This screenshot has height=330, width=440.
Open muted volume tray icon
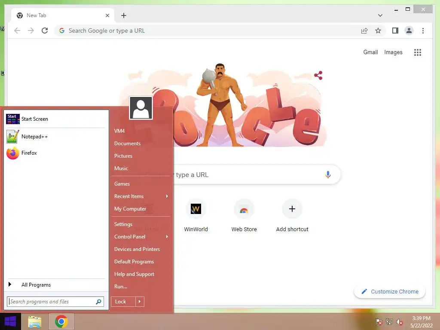pyautogui.click(x=400, y=321)
